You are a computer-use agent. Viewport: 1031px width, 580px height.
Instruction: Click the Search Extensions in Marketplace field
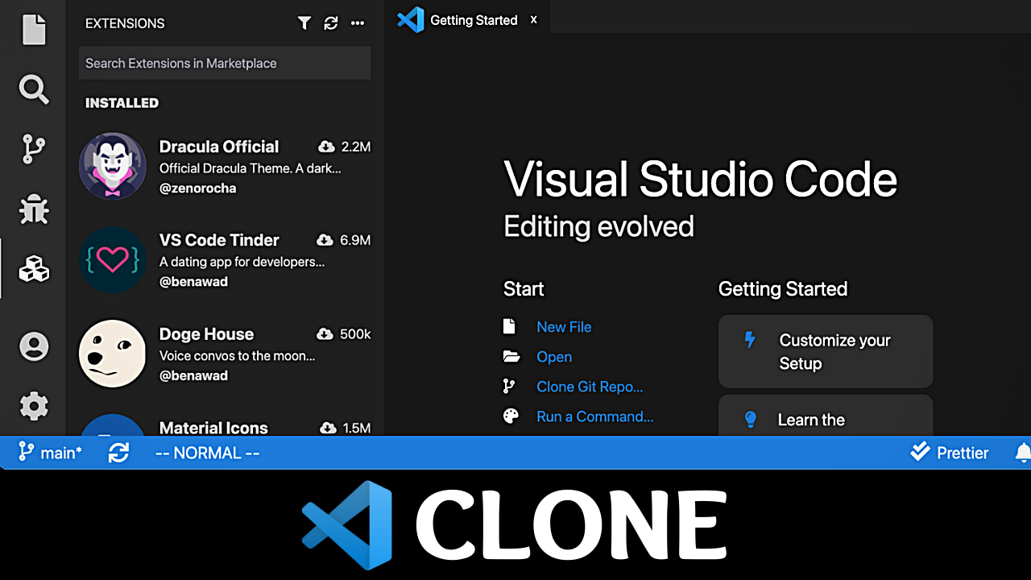(225, 63)
